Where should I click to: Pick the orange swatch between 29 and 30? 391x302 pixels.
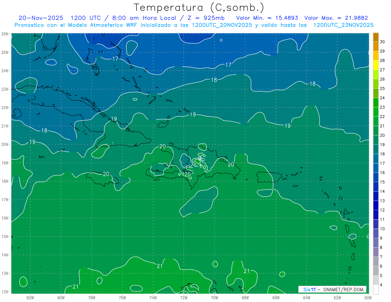point(376,47)
